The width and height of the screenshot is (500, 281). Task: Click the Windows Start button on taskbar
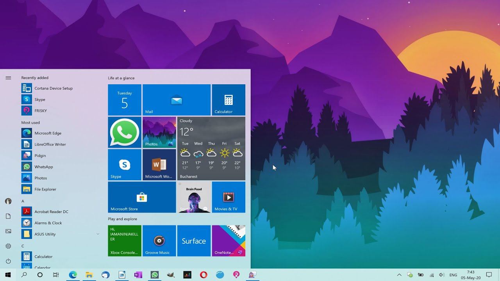tap(8, 275)
